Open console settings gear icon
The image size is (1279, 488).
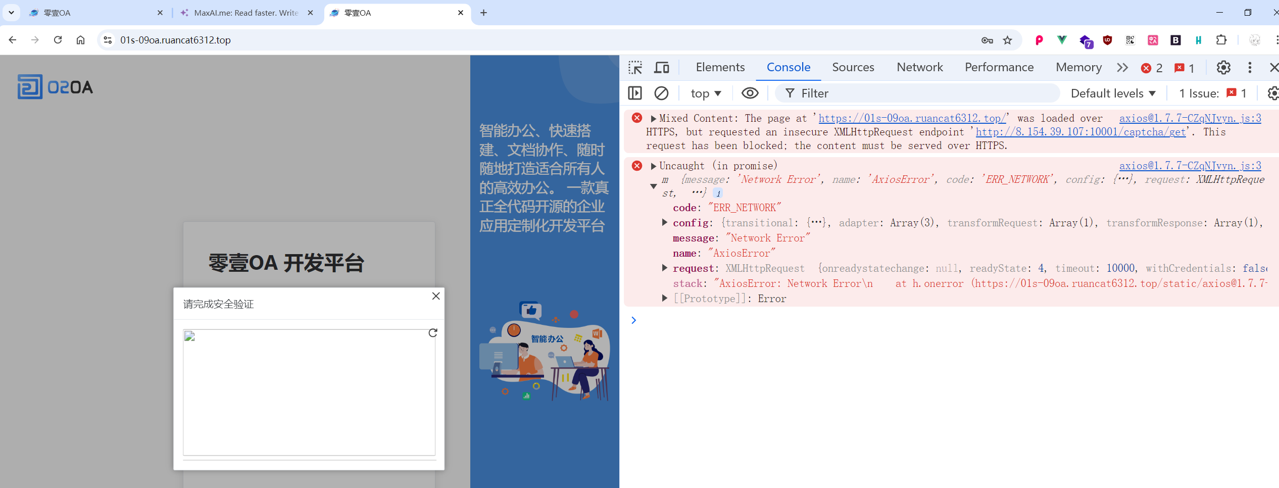(x=1273, y=93)
